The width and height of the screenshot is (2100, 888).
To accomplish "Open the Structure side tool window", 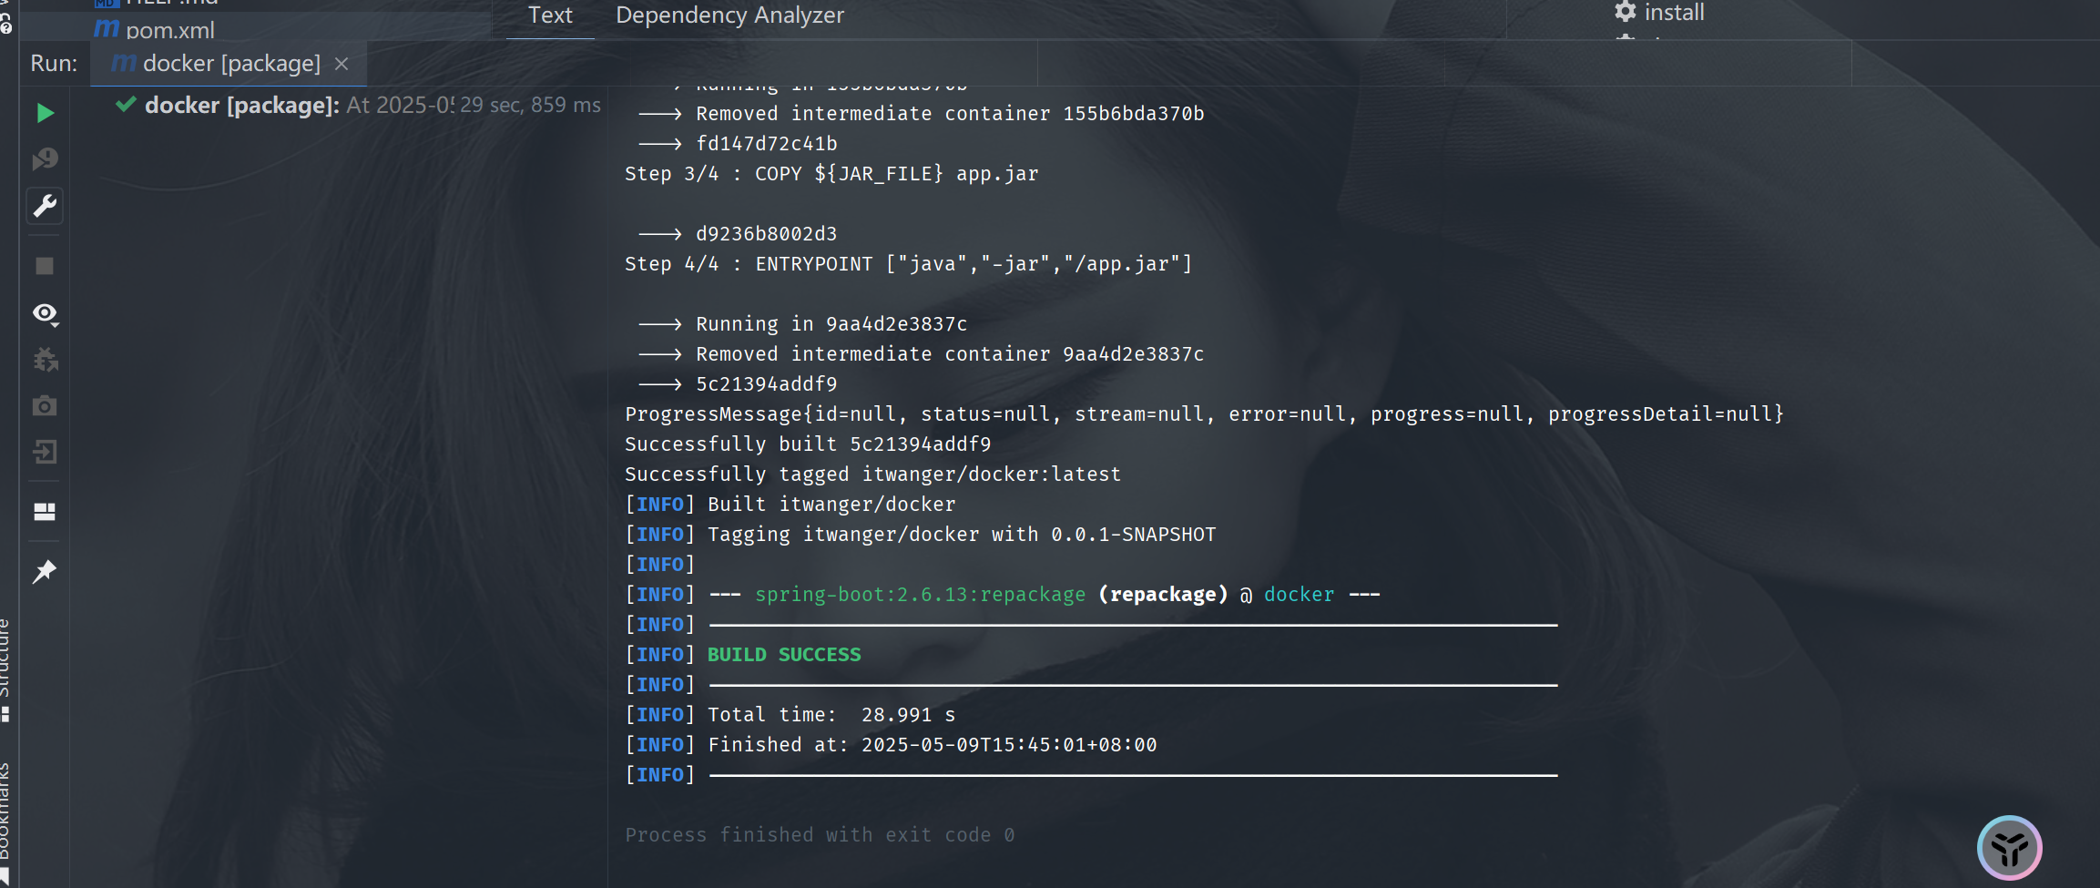I will click(5, 665).
